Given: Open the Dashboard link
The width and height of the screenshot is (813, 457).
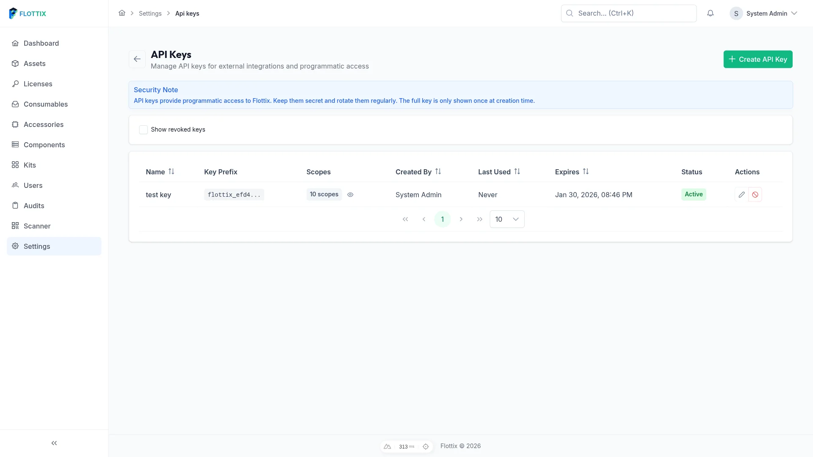Looking at the screenshot, I should pos(41,43).
